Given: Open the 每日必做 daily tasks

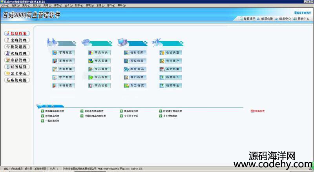Looking at the screenshot, I should [265, 18].
